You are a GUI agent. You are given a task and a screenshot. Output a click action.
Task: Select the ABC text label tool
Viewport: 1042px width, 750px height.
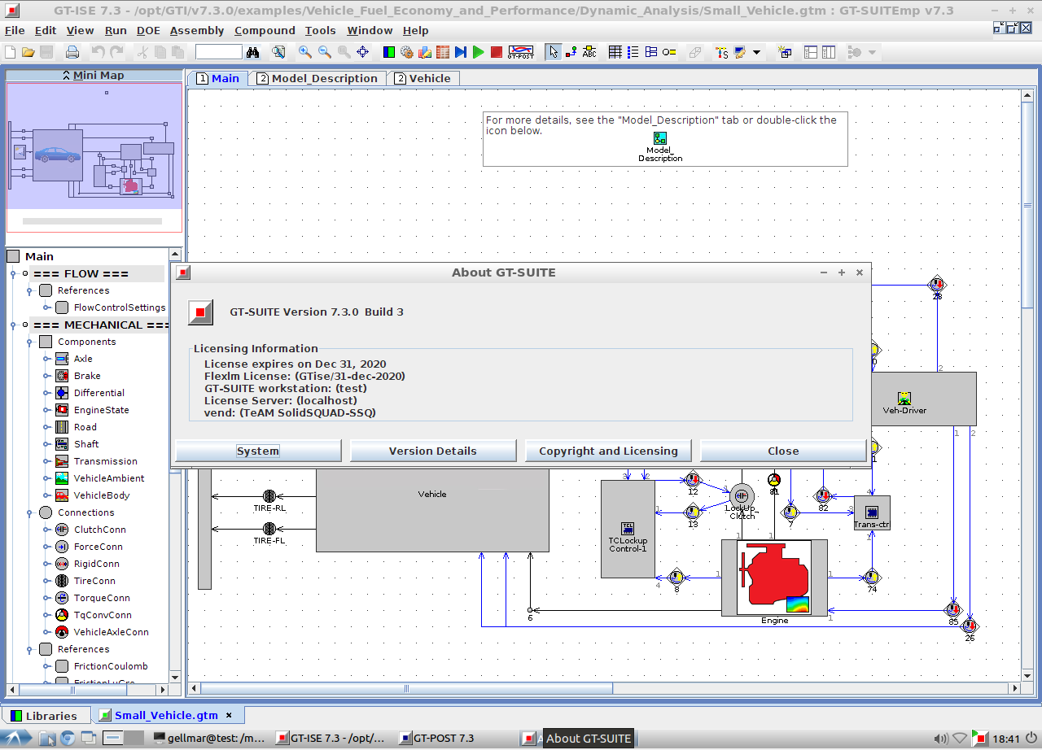589,52
